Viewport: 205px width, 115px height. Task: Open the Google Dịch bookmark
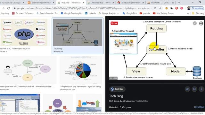point(130,13)
